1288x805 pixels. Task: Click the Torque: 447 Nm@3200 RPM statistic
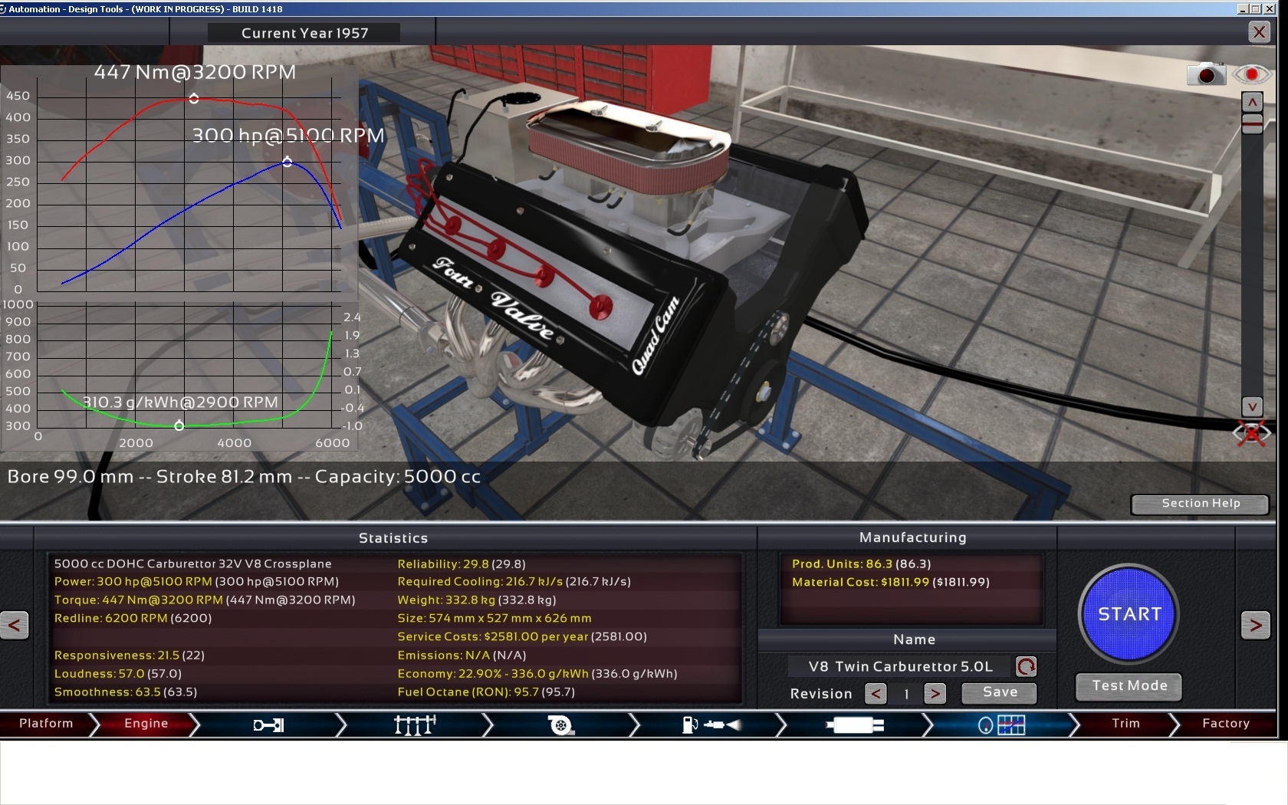205,600
